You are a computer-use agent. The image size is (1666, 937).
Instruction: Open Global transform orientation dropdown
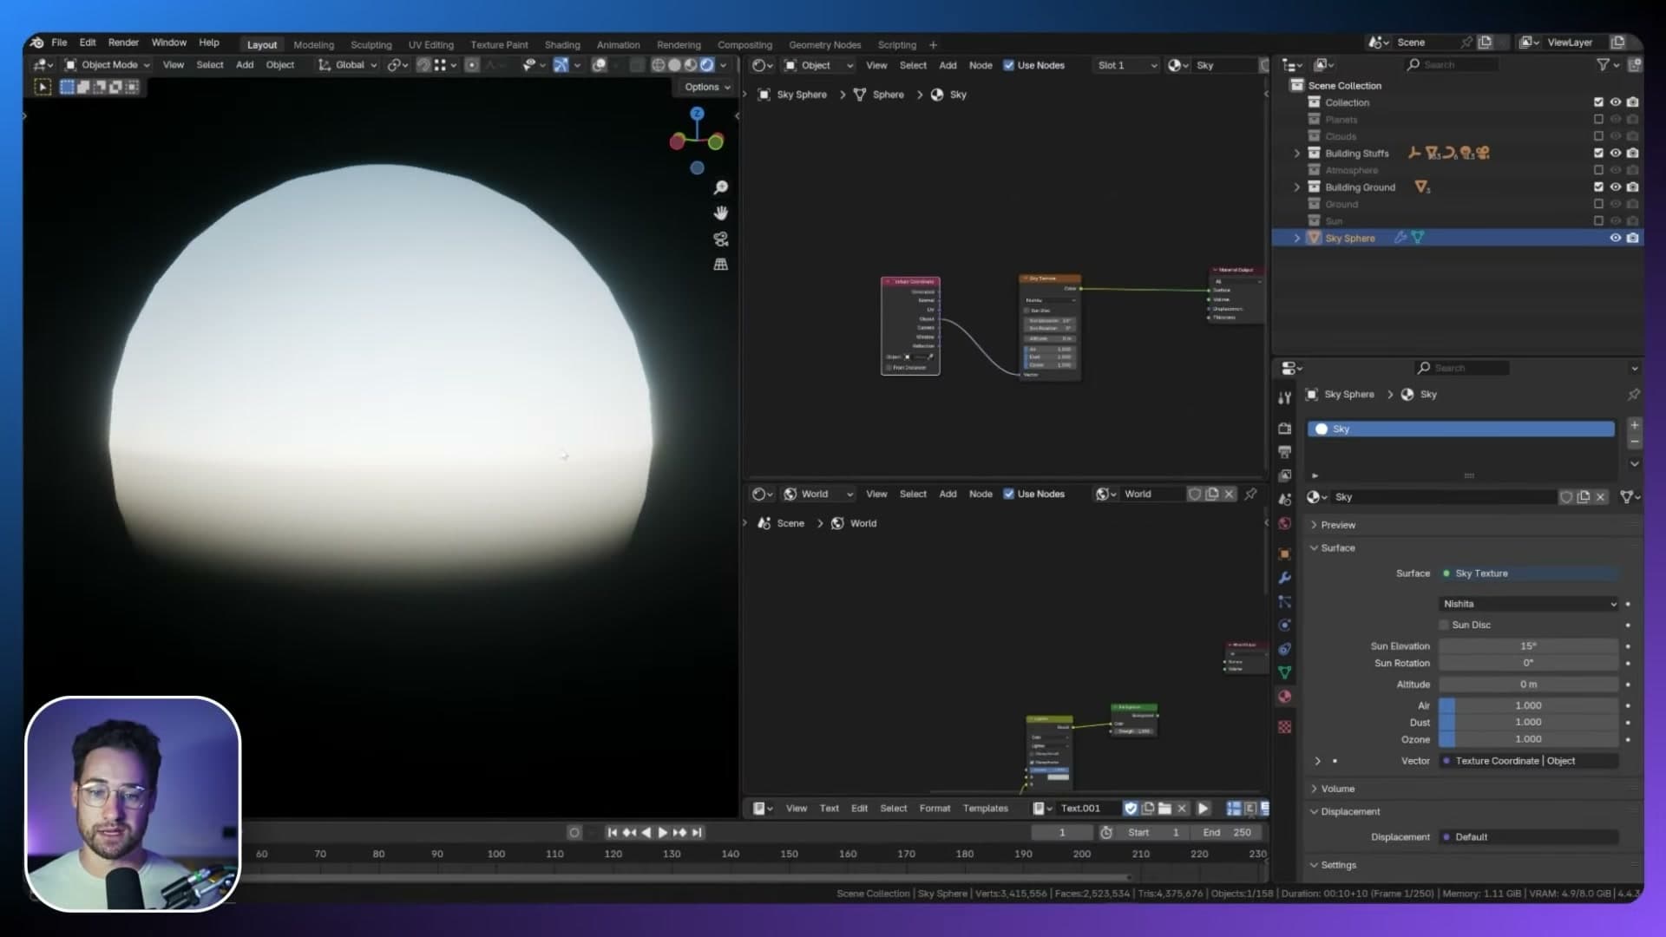tap(348, 65)
